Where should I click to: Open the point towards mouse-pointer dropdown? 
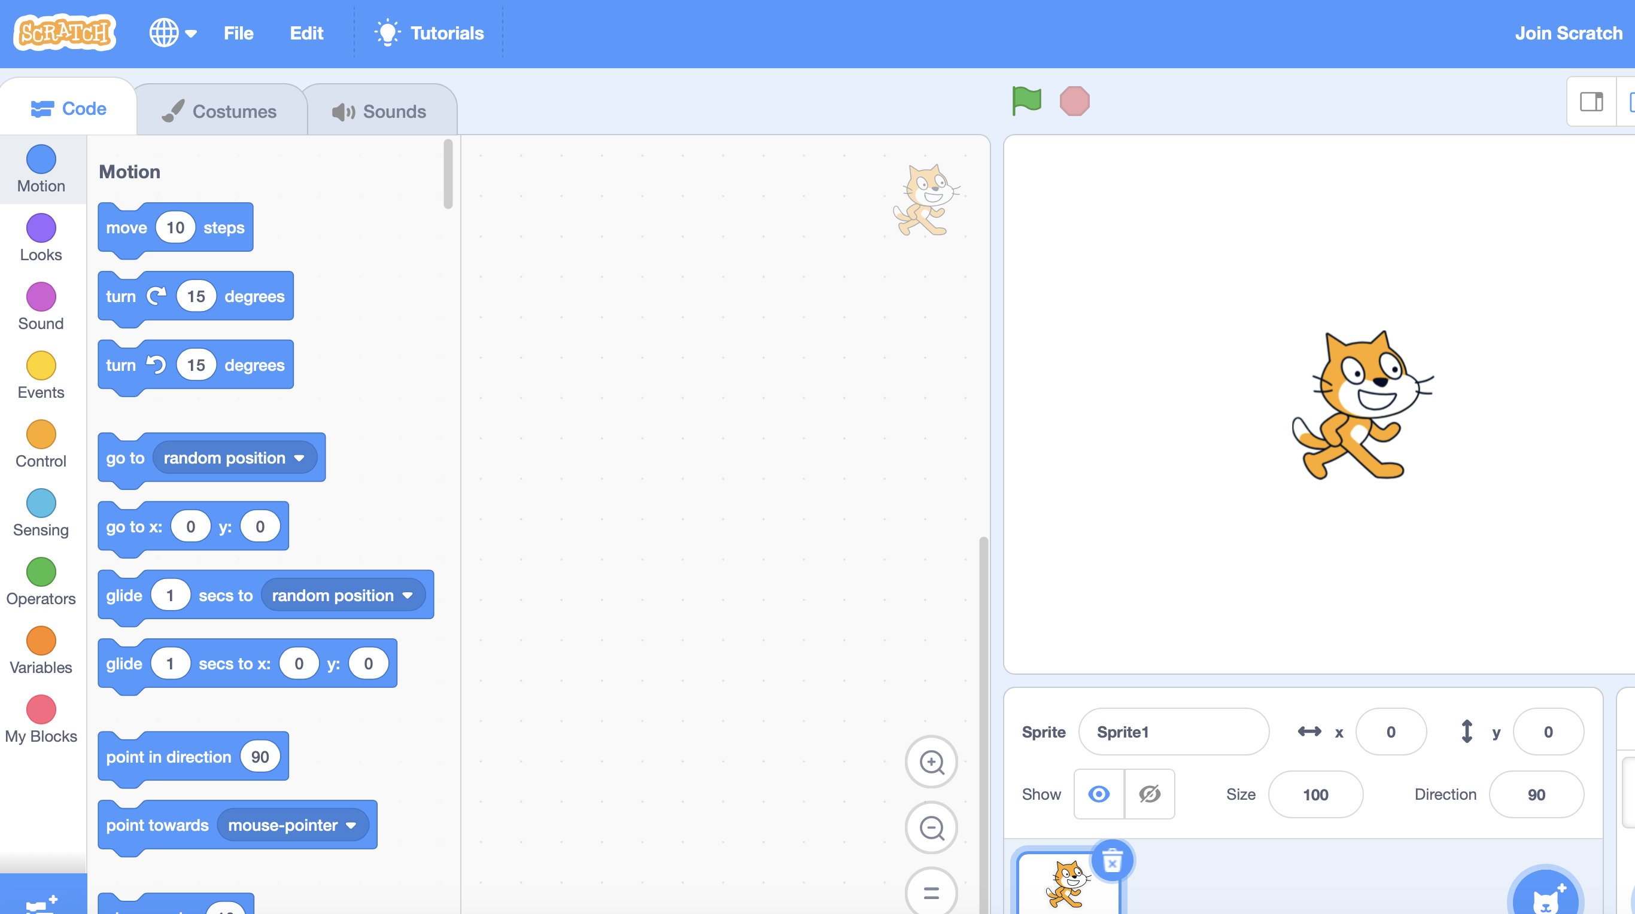coord(293,824)
